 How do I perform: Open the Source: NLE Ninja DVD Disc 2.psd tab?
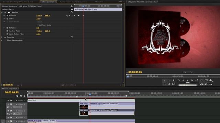pos(18,2)
